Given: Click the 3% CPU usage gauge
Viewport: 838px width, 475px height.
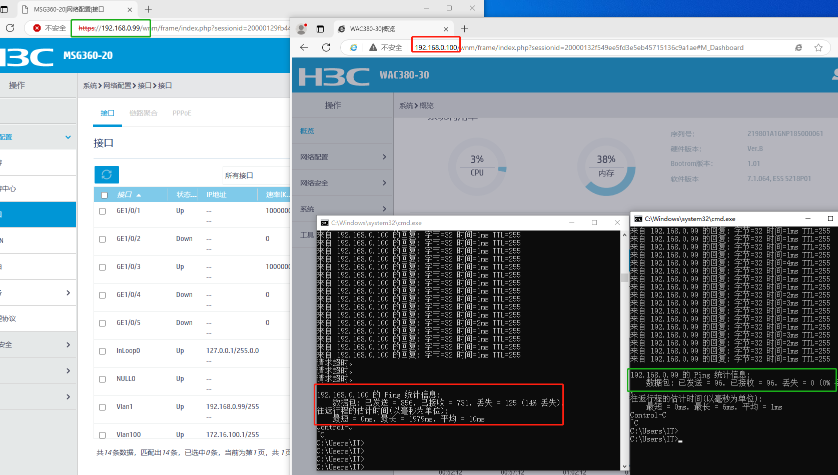Looking at the screenshot, I should 477,166.
